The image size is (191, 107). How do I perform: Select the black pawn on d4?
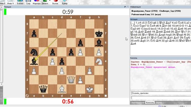click(x=62, y=61)
